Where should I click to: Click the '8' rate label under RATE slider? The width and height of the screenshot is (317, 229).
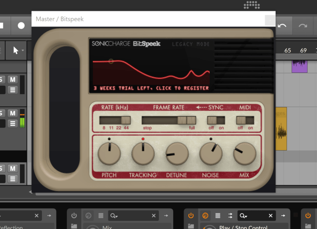[104, 128]
